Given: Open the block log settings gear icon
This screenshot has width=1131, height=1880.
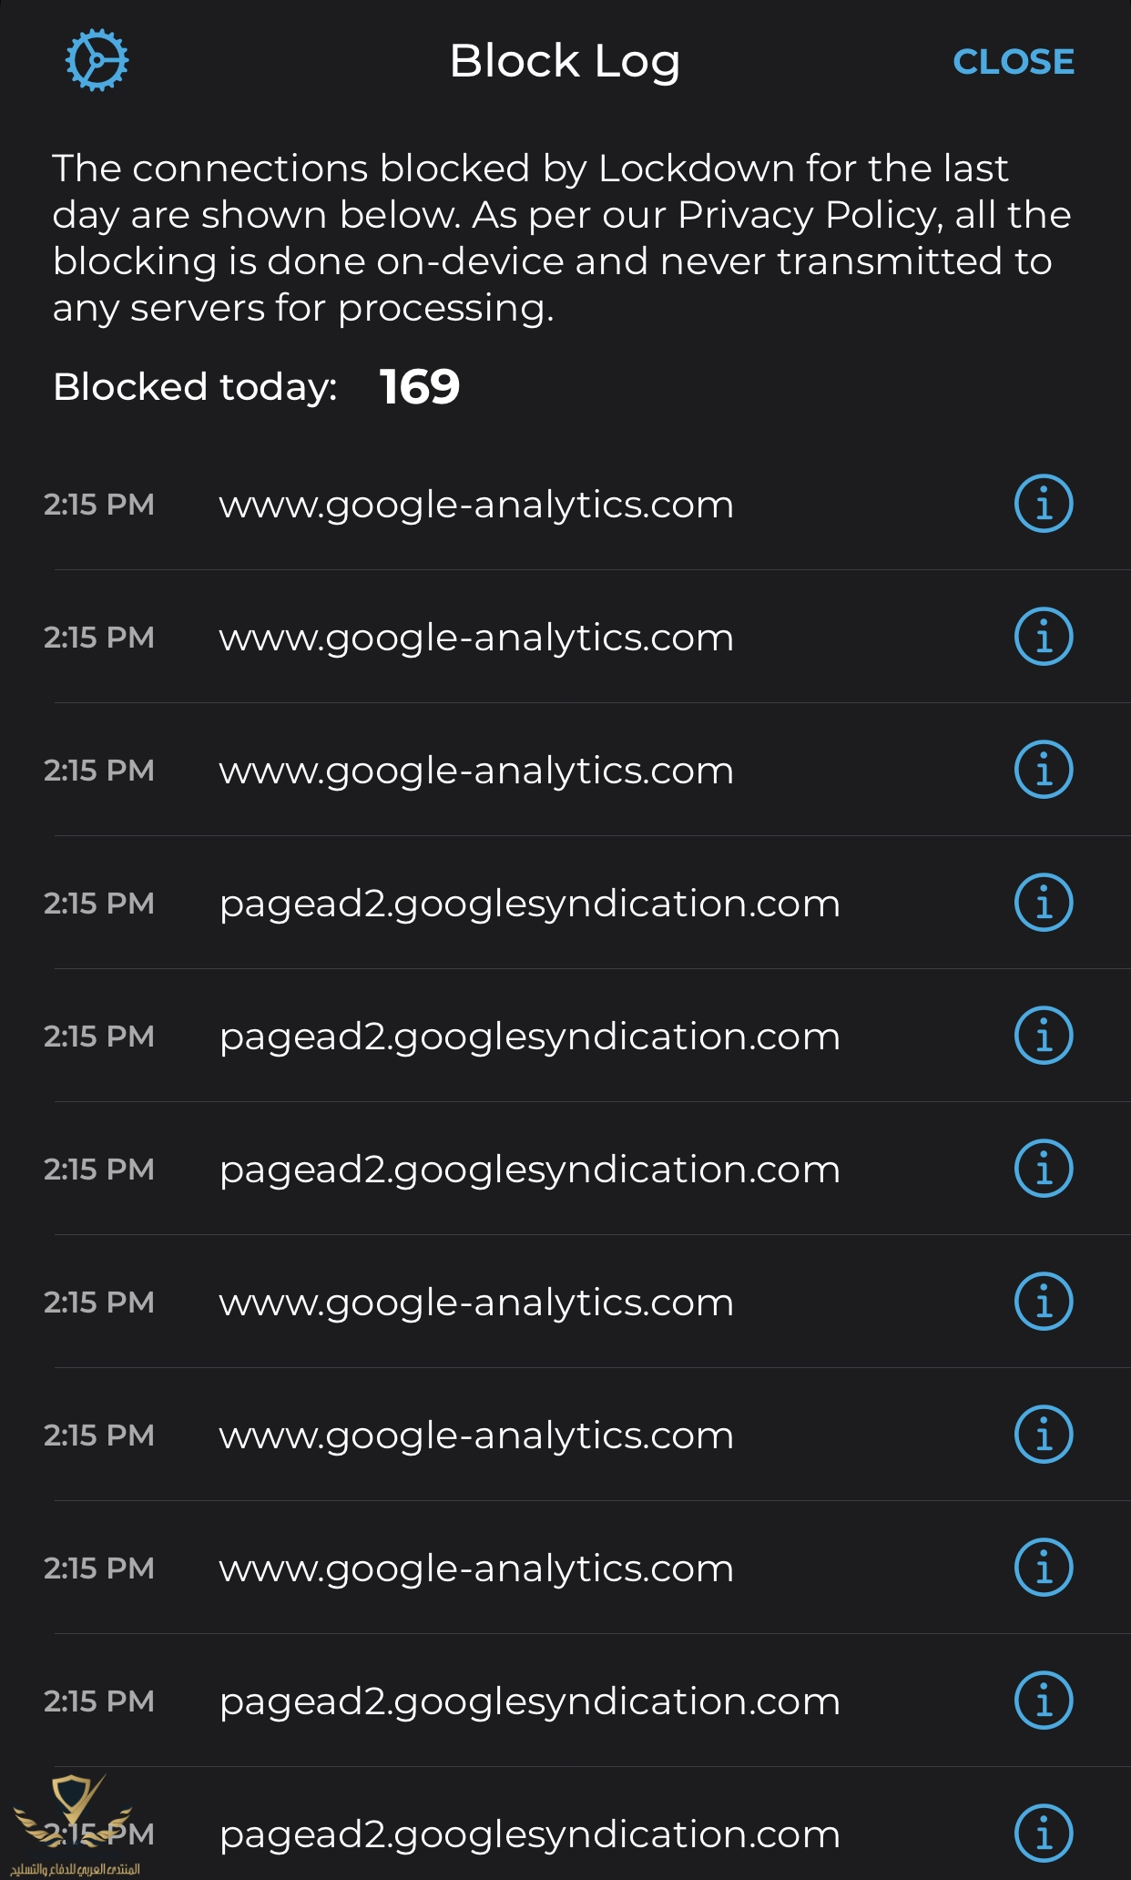Looking at the screenshot, I should coord(97,60).
